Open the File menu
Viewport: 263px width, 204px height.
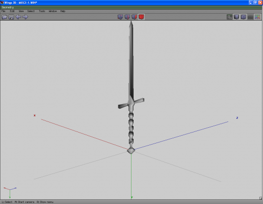3,11
